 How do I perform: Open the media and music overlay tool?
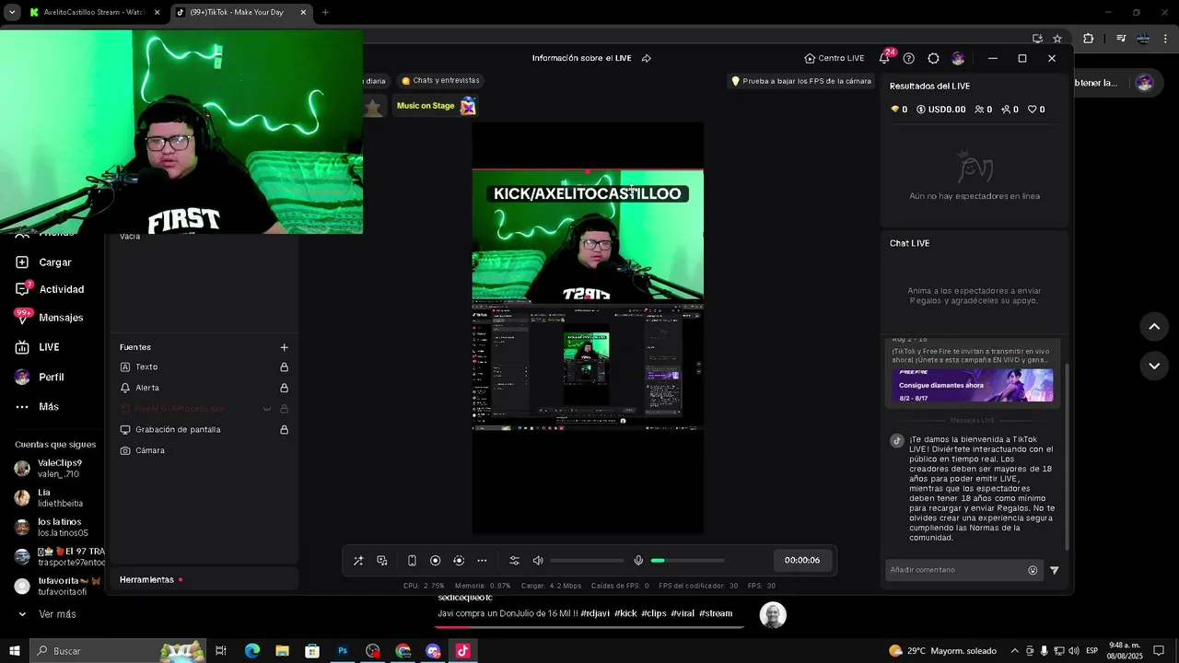tap(382, 561)
